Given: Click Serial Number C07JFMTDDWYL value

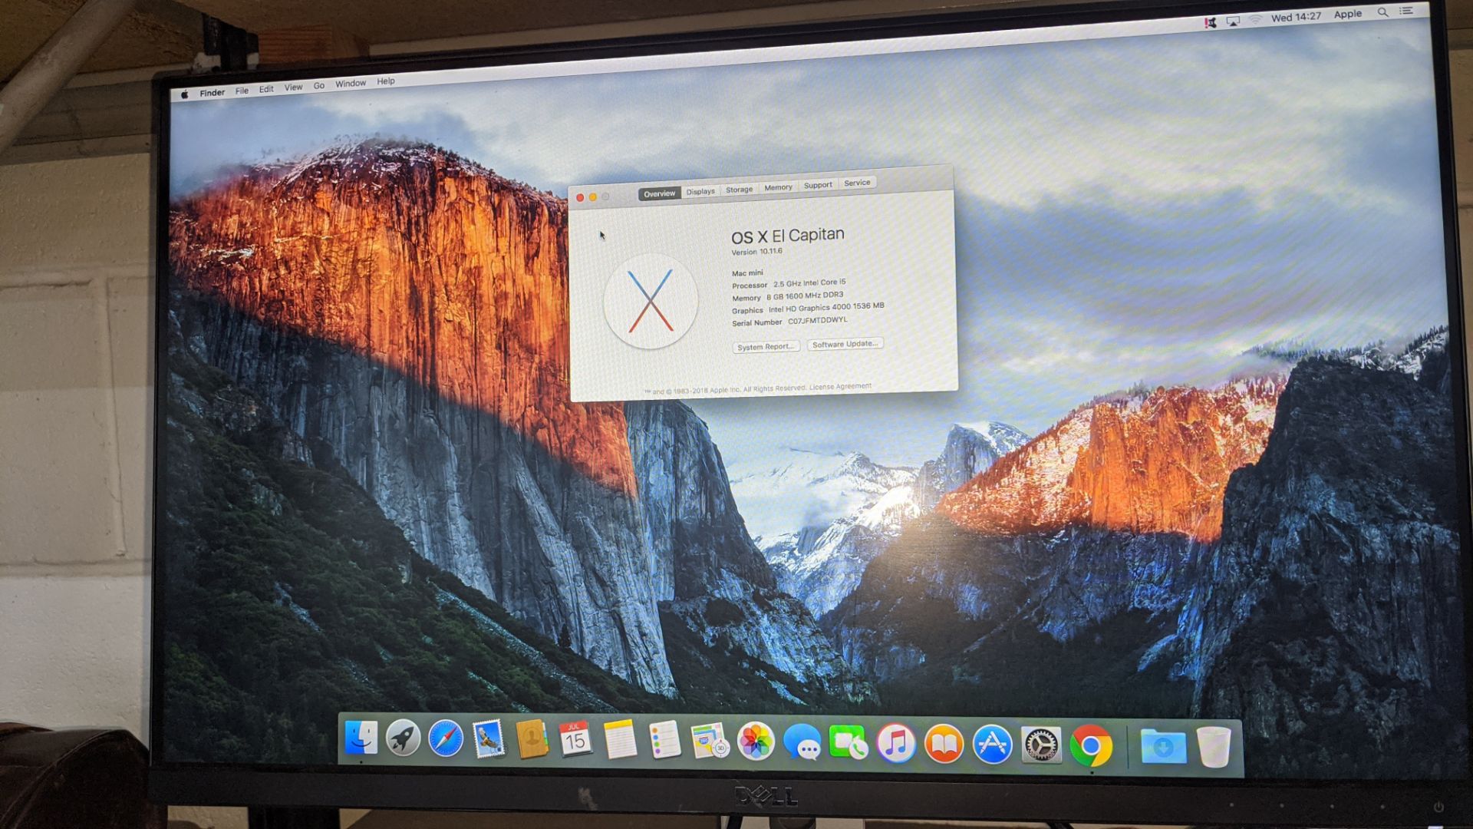Looking at the screenshot, I should coord(817,320).
